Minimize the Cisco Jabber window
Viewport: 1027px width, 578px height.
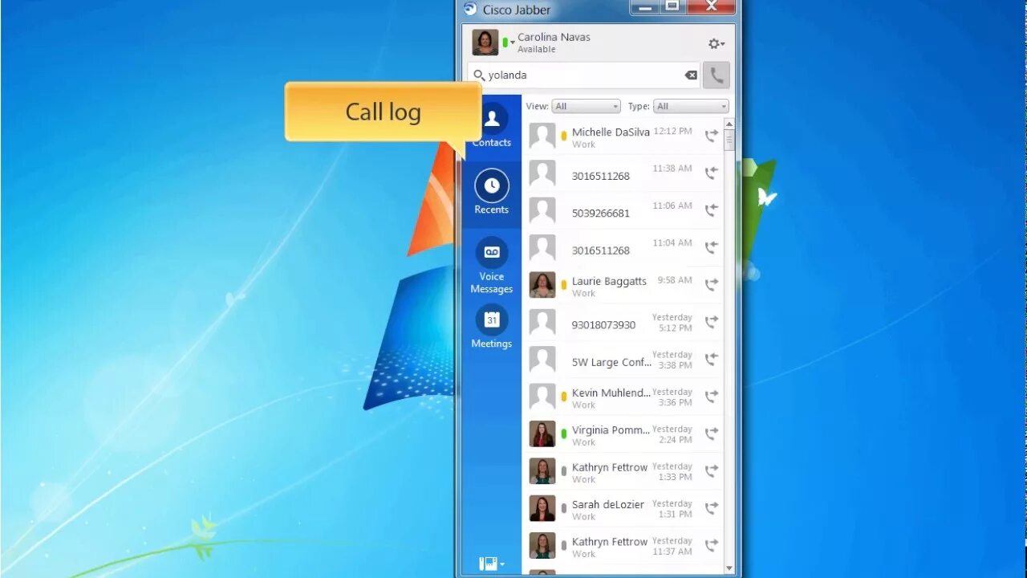point(644,7)
